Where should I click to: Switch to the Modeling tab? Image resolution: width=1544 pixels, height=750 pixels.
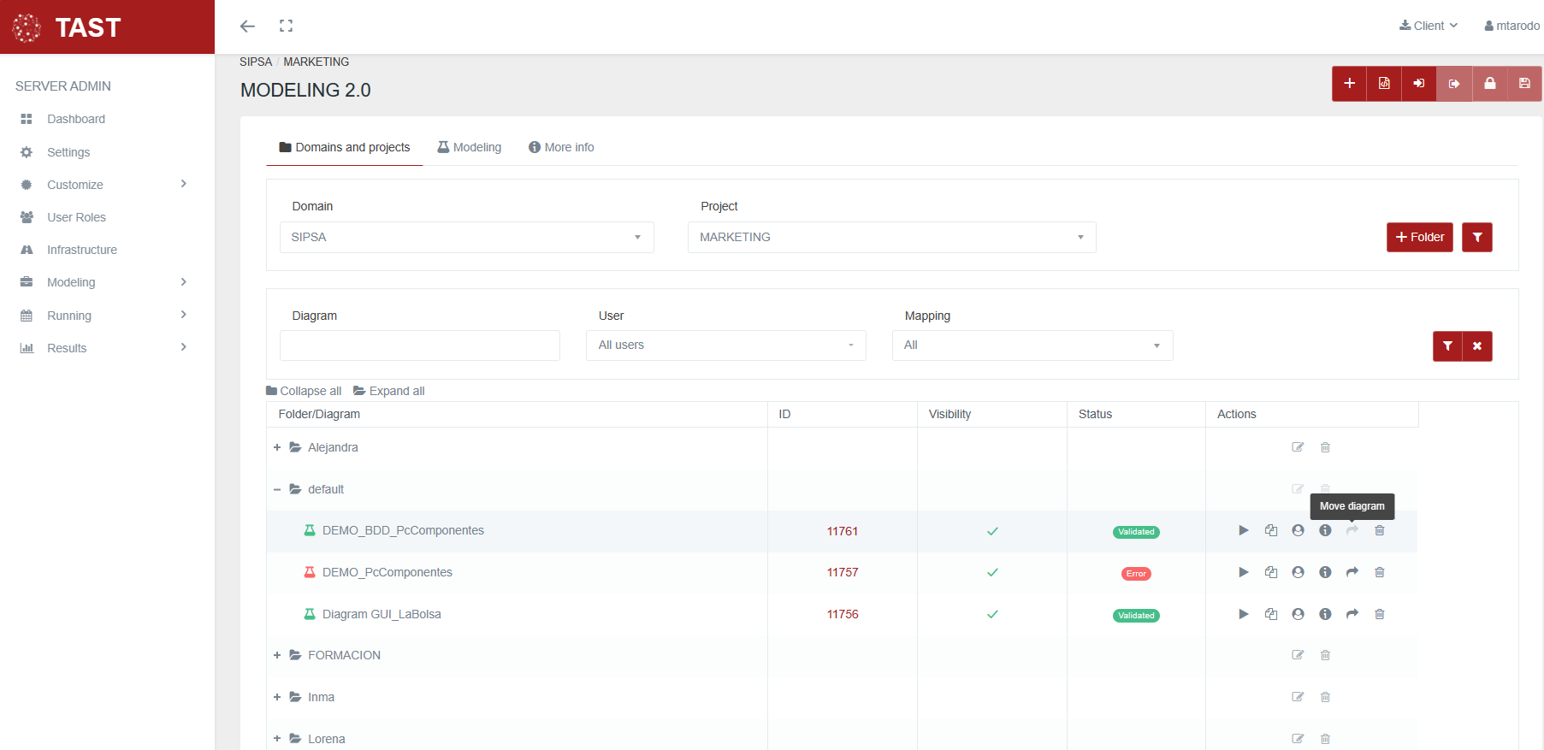[470, 147]
